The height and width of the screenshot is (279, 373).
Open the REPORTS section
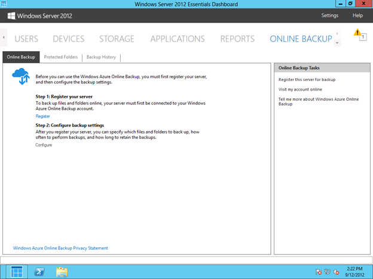tap(237, 39)
